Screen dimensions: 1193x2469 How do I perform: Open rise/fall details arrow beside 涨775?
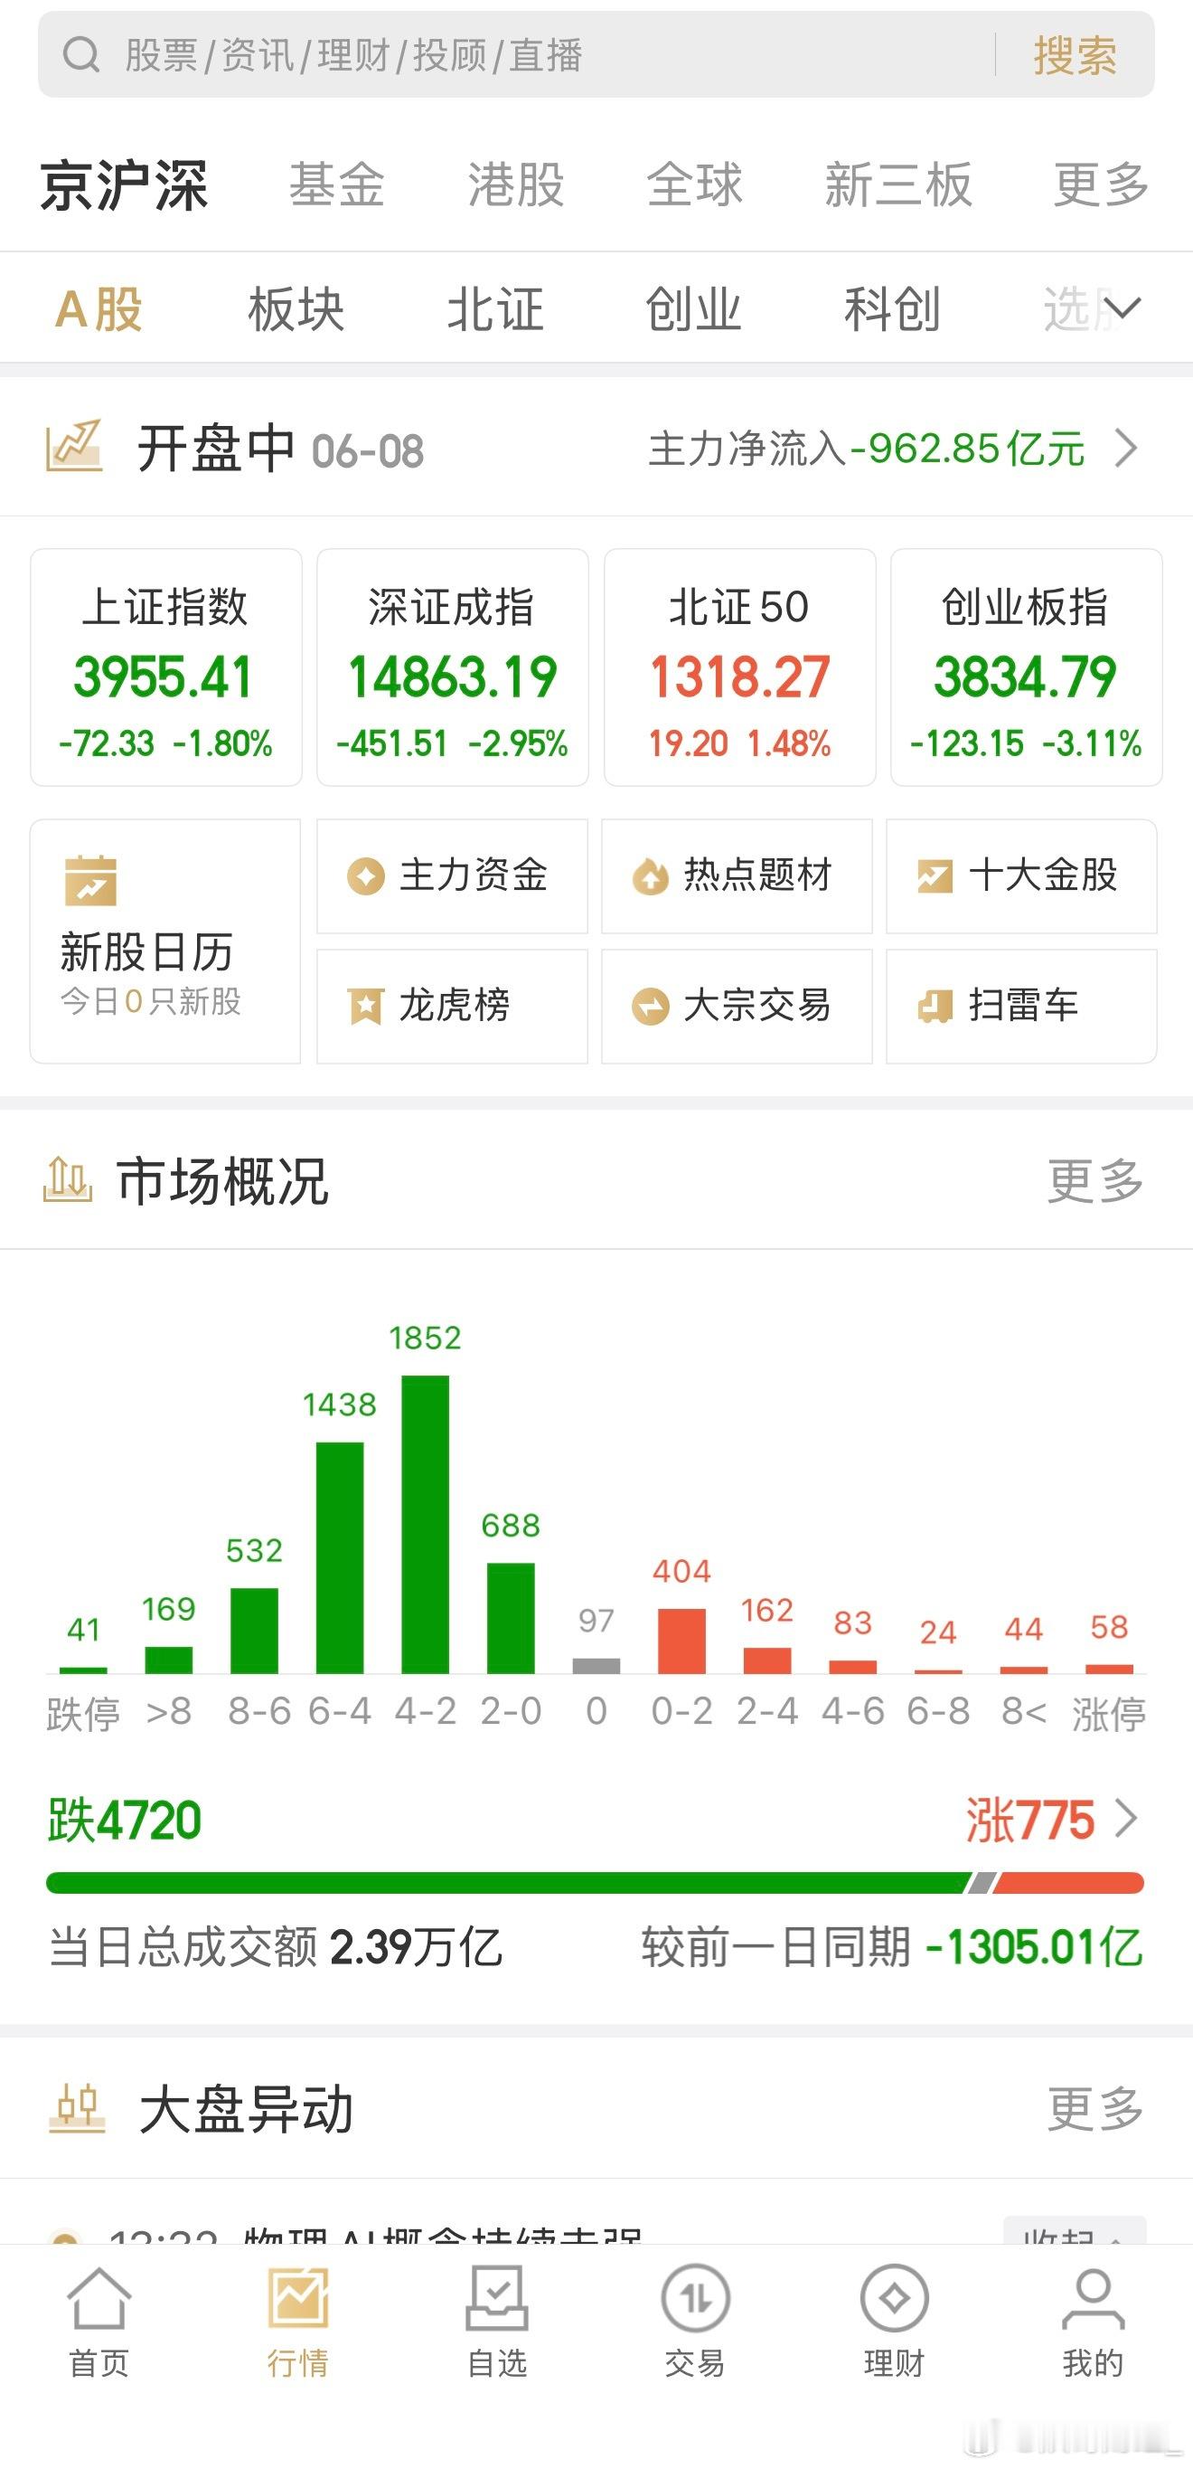1127,1818
